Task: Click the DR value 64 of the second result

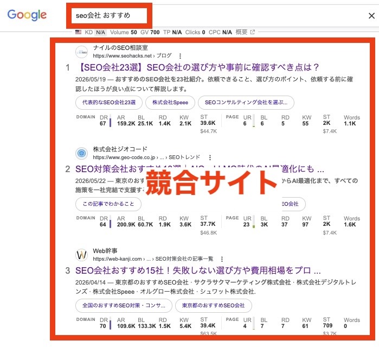Action: (x=102, y=224)
